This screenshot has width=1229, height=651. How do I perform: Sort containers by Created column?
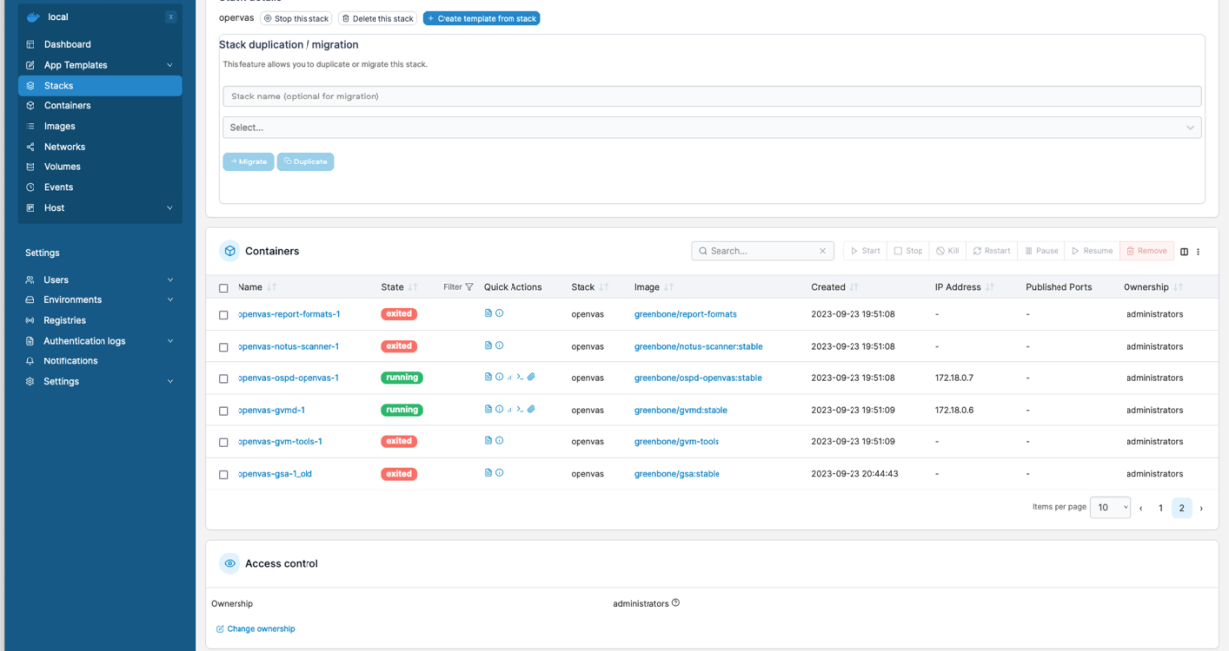click(833, 287)
